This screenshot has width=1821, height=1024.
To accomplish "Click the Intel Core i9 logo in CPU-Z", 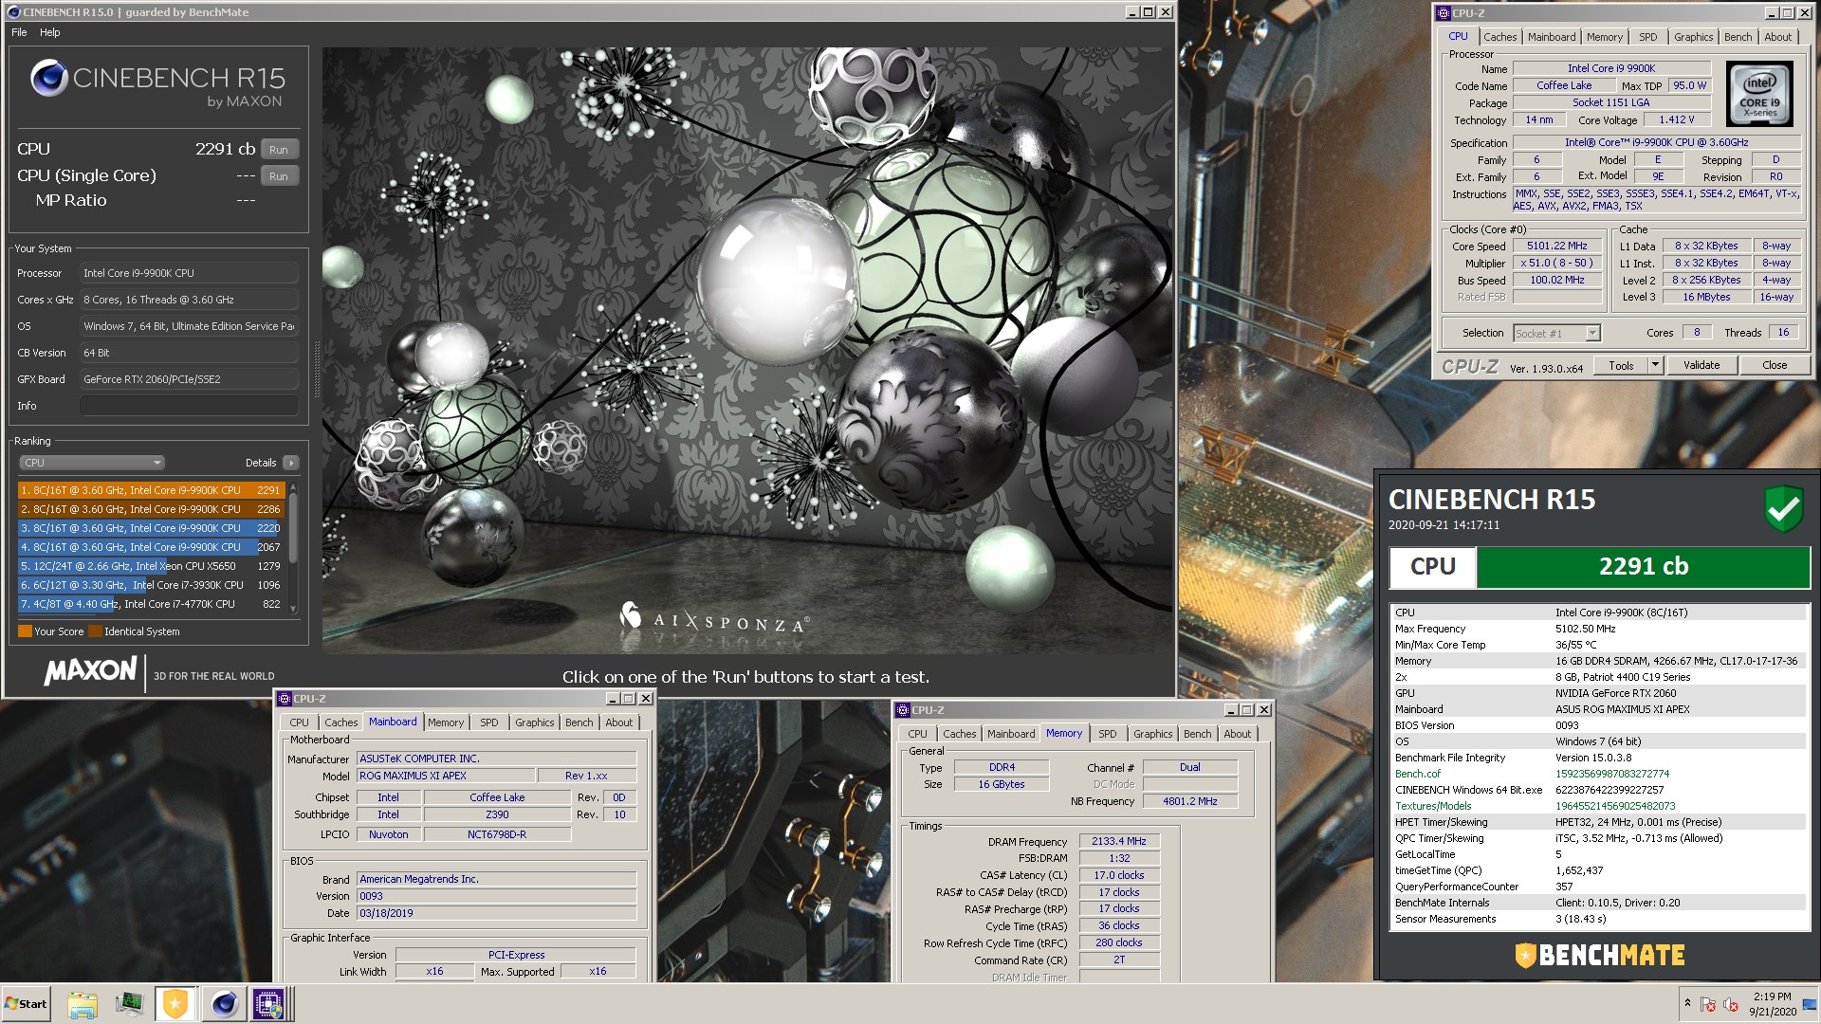I will [x=1759, y=94].
